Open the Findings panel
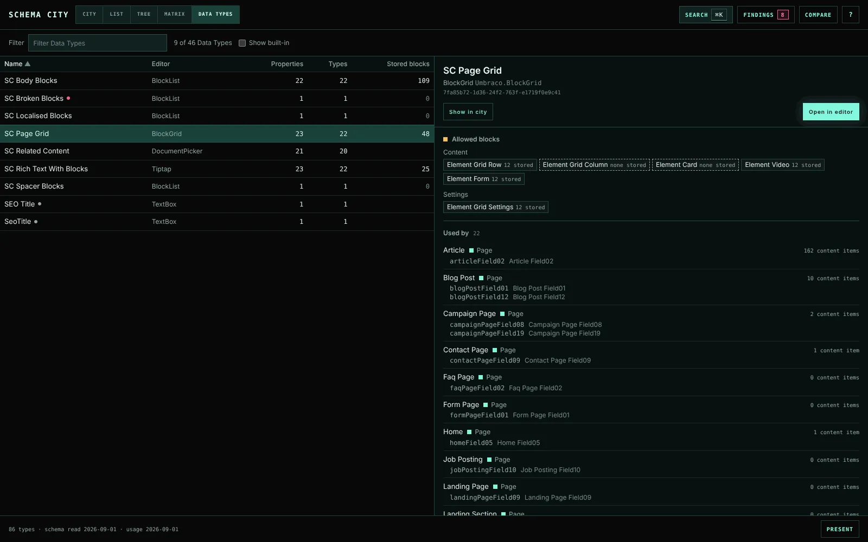This screenshot has height=542, width=868. click(x=766, y=15)
